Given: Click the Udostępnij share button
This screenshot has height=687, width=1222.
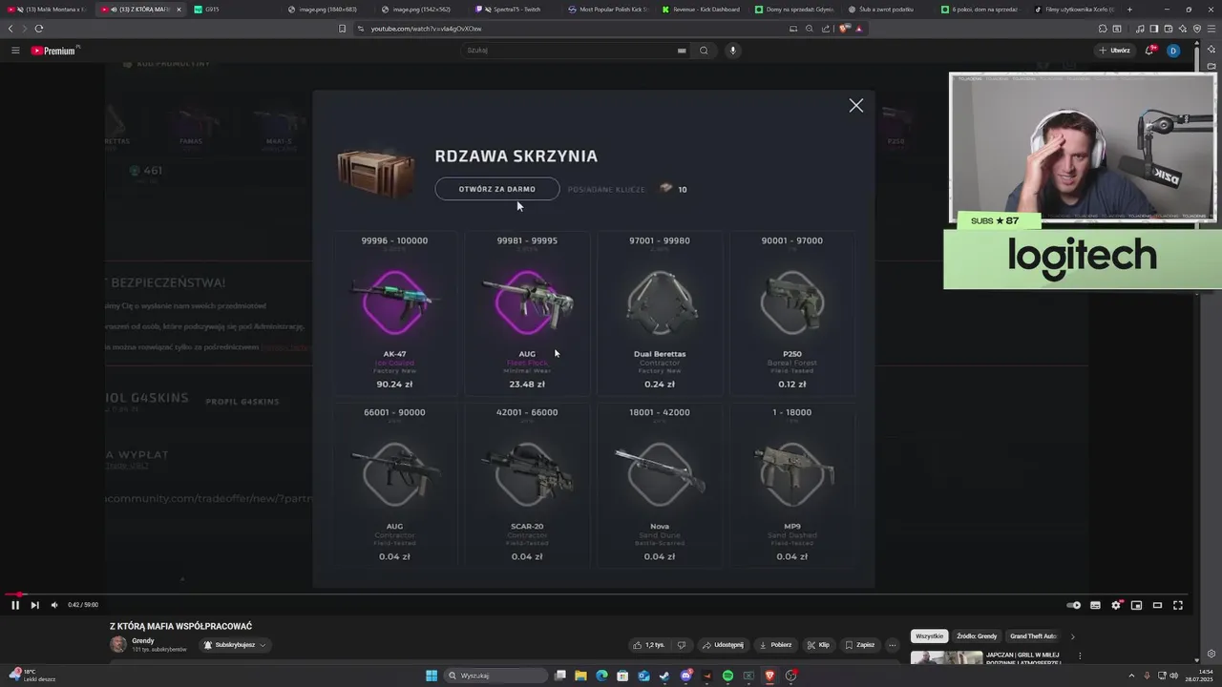Looking at the screenshot, I should (722, 645).
